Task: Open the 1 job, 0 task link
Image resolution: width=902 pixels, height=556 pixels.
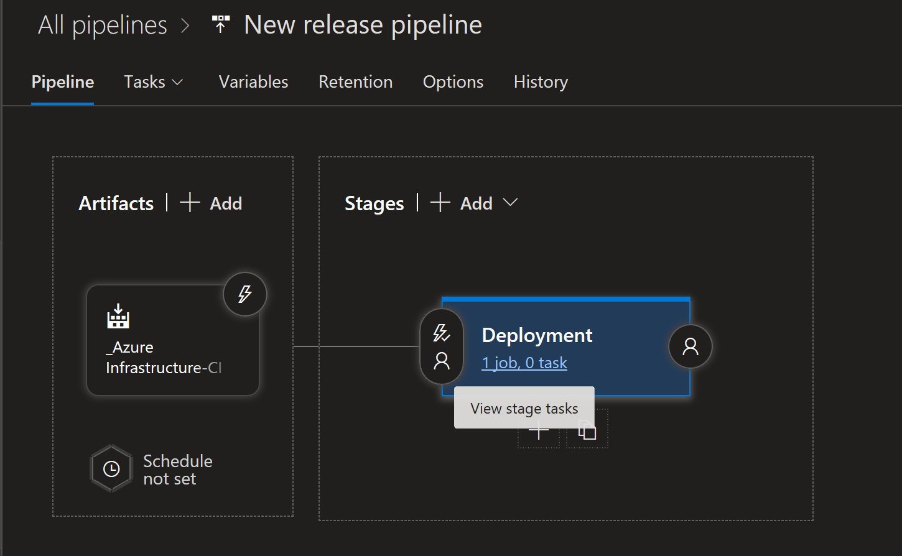Action: pos(524,363)
